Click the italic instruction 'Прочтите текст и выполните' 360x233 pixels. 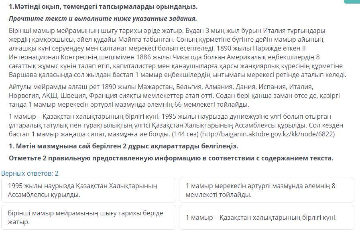tap(103, 19)
